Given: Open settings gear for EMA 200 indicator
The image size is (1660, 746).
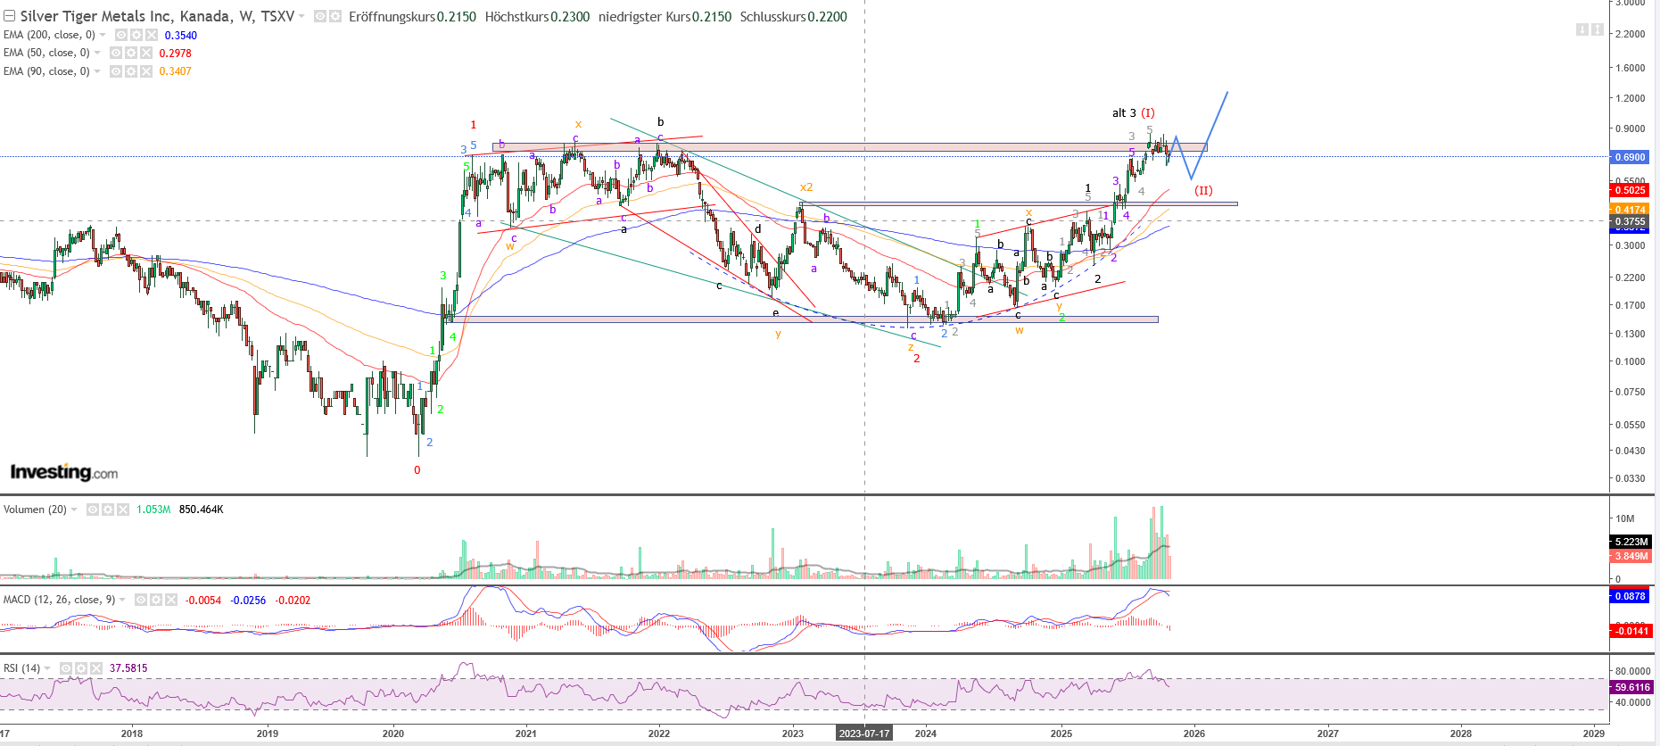Looking at the screenshot, I should coord(136,35).
